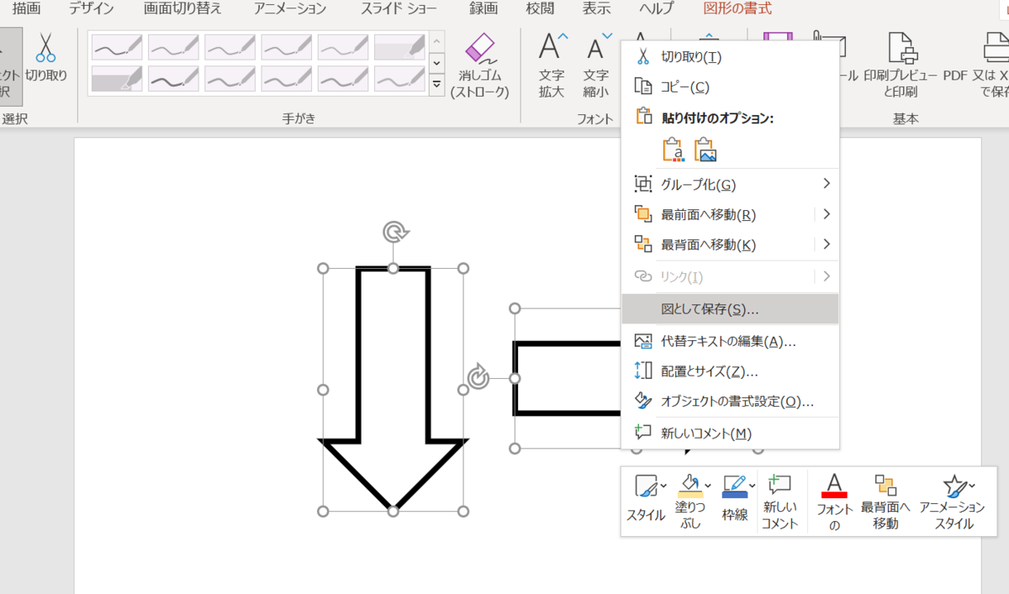The height and width of the screenshot is (594, 1009).
Task: Switch to the Draw (描画) tab
Action: point(26,9)
